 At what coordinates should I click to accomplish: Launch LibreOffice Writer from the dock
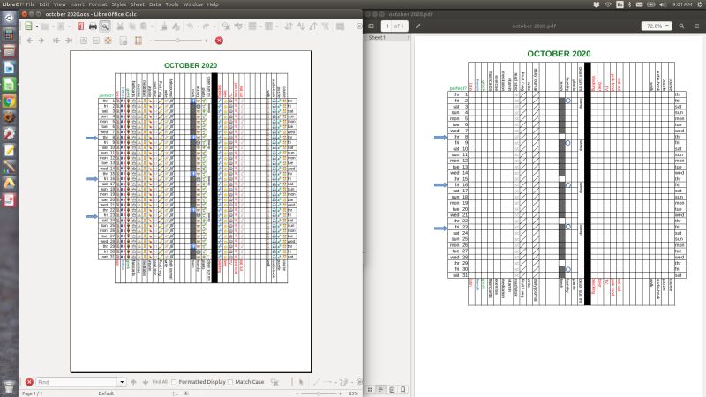[9, 68]
